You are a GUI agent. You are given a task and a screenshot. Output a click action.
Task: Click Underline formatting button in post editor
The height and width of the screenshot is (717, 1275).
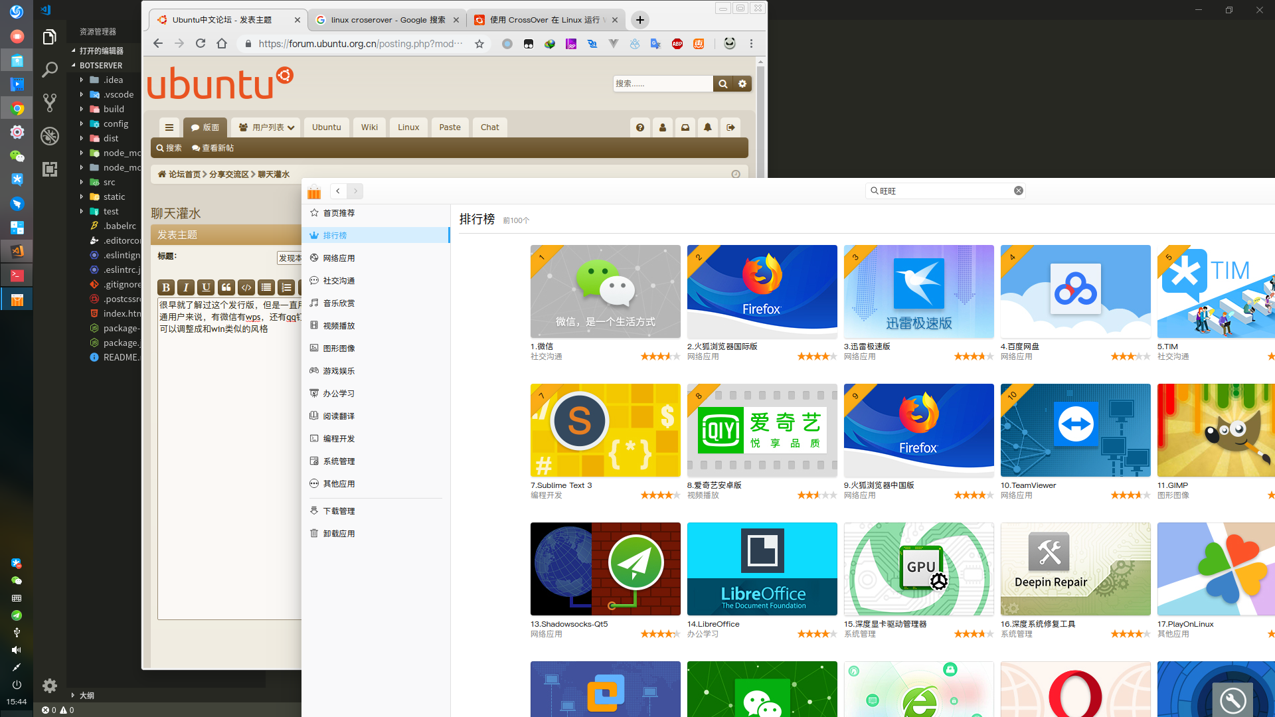pos(206,287)
